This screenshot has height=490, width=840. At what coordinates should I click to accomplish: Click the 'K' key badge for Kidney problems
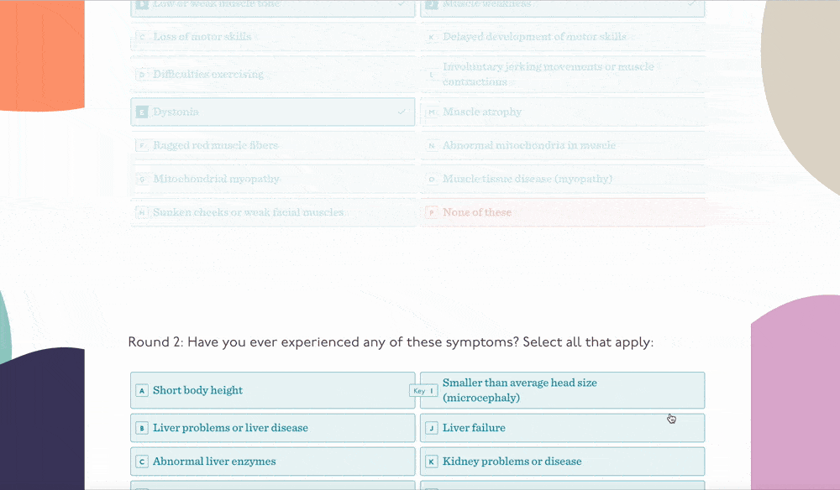coord(432,461)
